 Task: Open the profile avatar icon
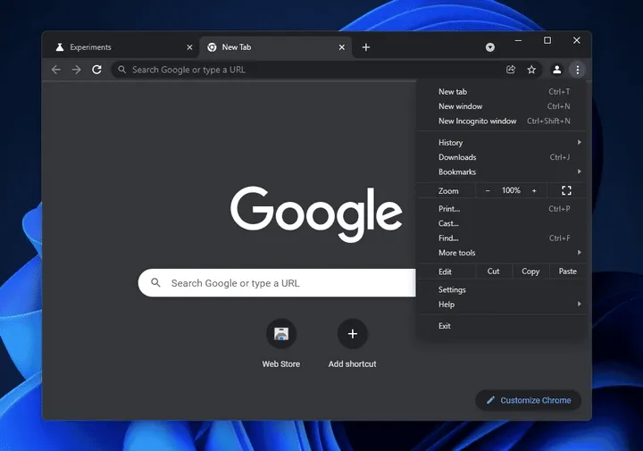(557, 70)
